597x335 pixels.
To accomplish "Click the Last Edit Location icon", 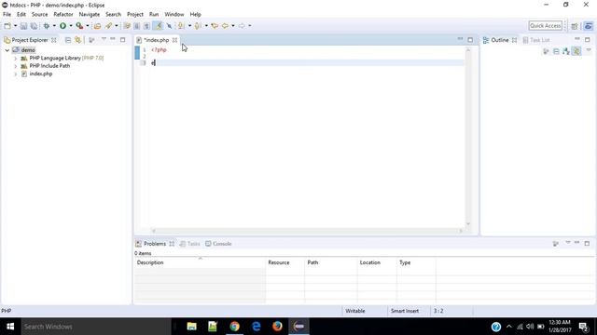I will click(215, 26).
